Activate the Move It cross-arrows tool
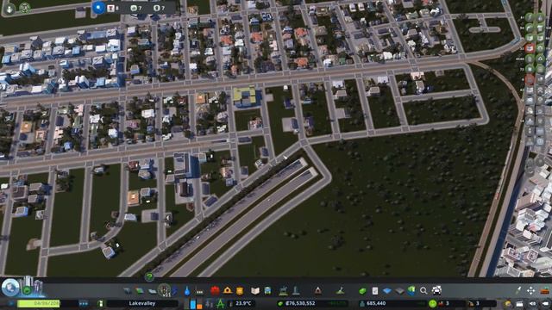 [x=531, y=290]
